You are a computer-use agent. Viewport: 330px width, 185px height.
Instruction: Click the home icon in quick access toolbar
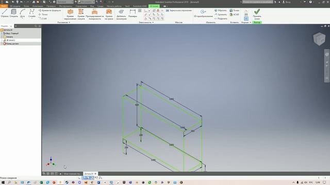(x=34, y=2)
